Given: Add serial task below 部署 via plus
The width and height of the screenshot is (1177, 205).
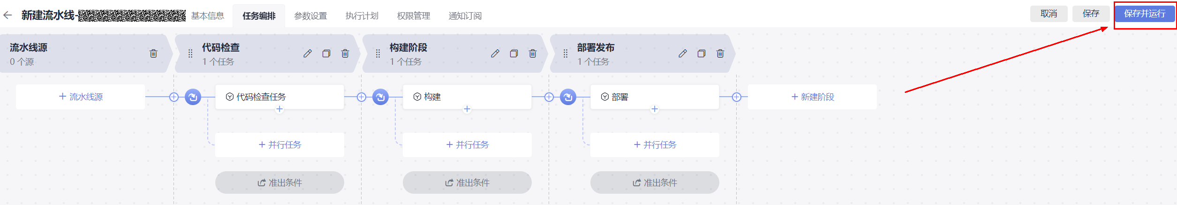Looking at the screenshot, I should coord(655,109).
